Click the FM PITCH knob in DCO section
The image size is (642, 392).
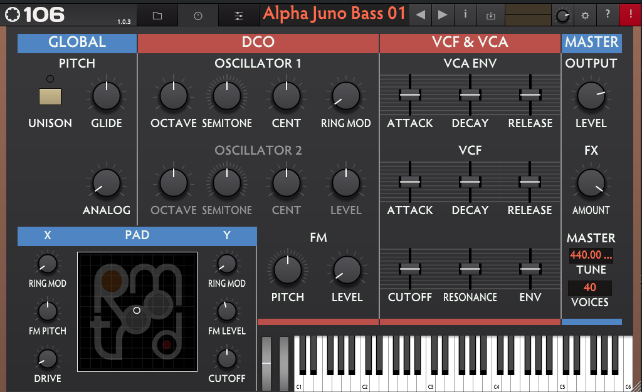pos(288,270)
